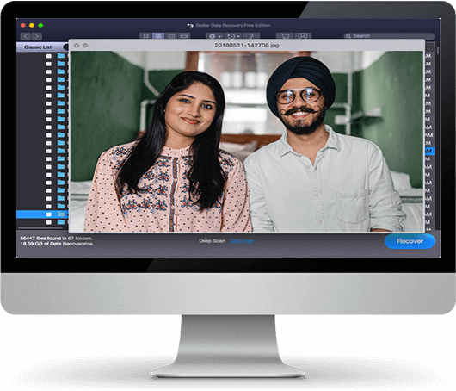Image resolution: width=456 pixels, height=391 pixels.
Task: Tick the topmost checkbox in folder list
Action: click(49, 56)
